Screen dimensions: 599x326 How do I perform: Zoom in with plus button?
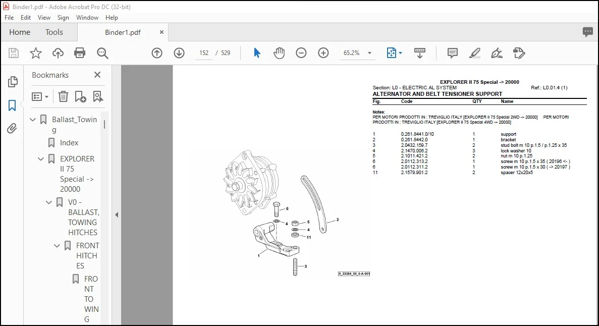323,53
